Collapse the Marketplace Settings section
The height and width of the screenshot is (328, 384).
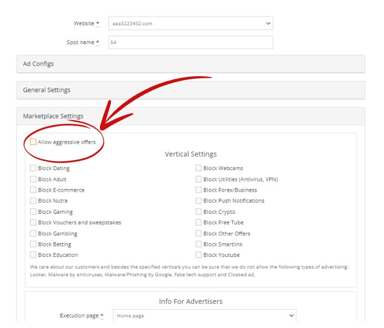(190, 116)
